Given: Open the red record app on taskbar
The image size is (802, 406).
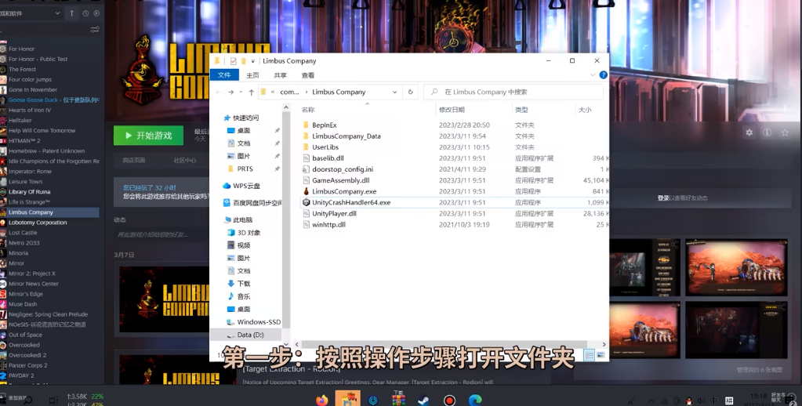Looking at the screenshot, I should pos(449,400).
